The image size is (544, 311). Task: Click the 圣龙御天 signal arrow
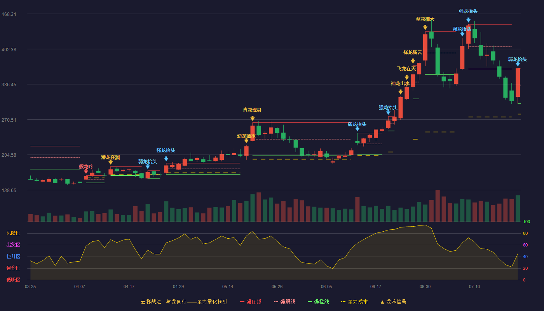point(425,27)
